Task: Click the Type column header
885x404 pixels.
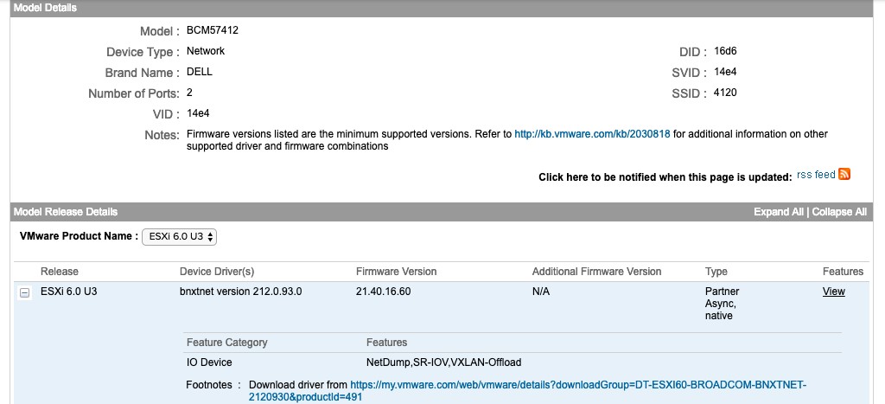Action: tap(716, 272)
